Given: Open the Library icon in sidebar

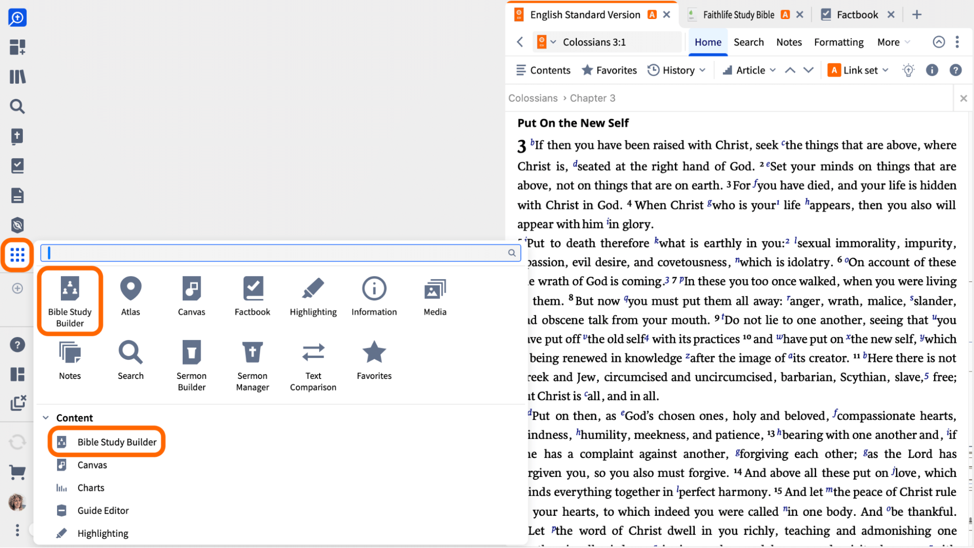Looking at the screenshot, I should click(18, 77).
